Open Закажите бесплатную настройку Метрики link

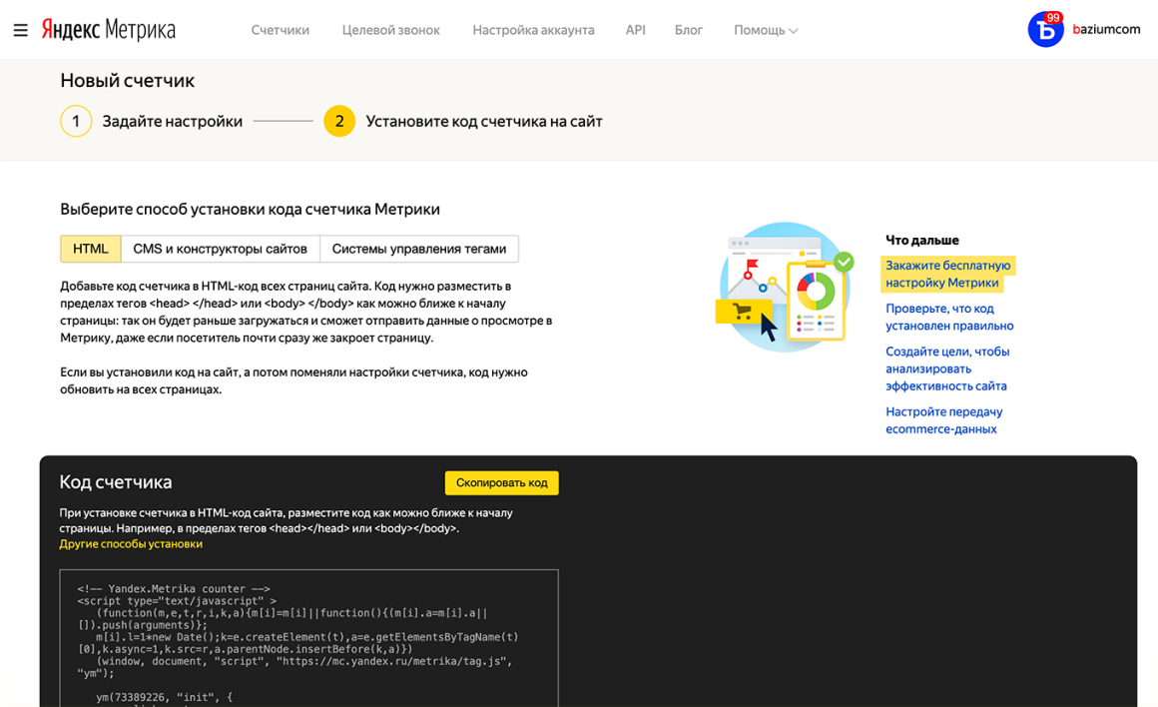pyautogui.click(x=948, y=274)
